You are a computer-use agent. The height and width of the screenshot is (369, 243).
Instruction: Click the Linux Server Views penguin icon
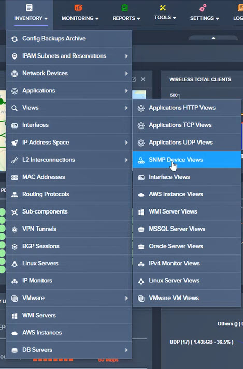(141, 281)
